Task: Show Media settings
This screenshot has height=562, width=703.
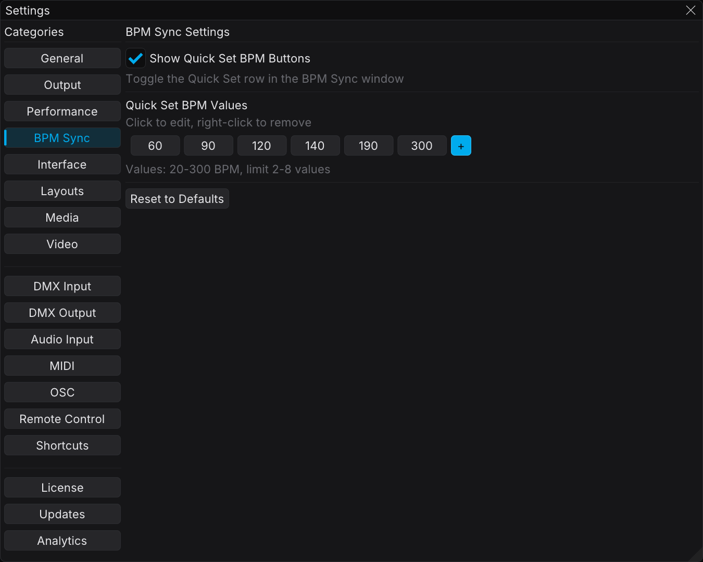Action: pyautogui.click(x=62, y=218)
